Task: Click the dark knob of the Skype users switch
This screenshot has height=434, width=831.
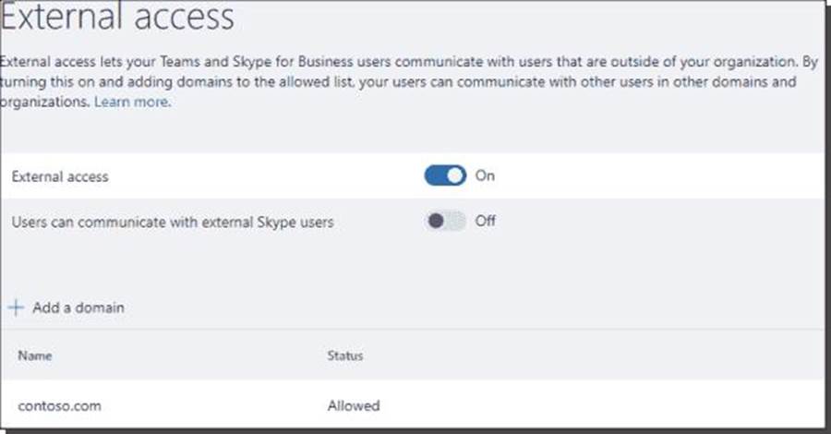Action: pyautogui.click(x=435, y=222)
